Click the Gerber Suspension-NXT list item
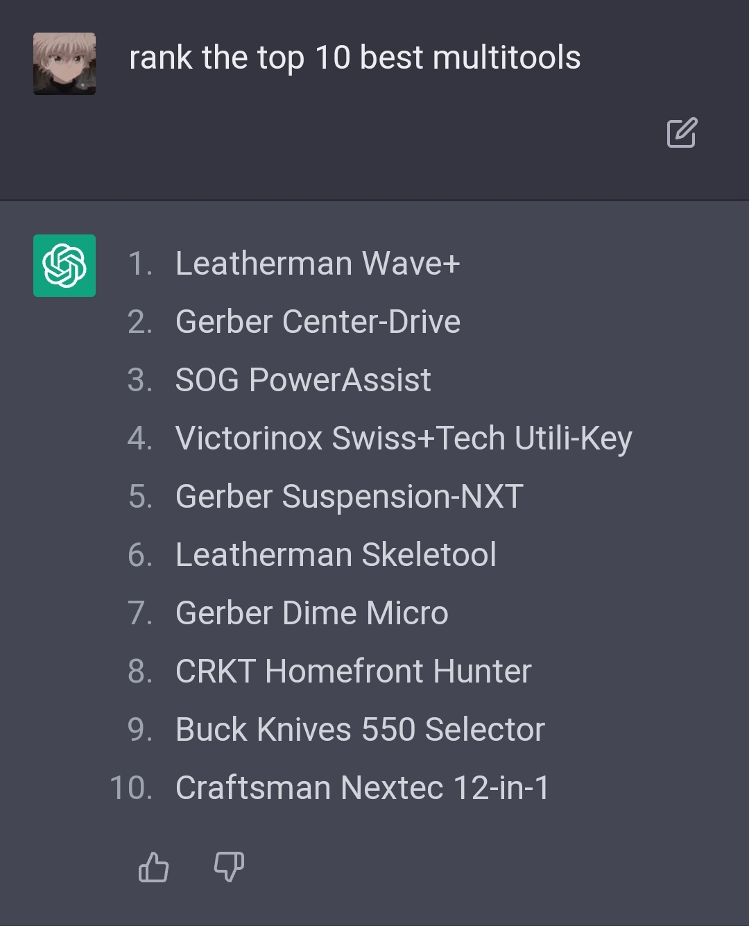 point(350,497)
